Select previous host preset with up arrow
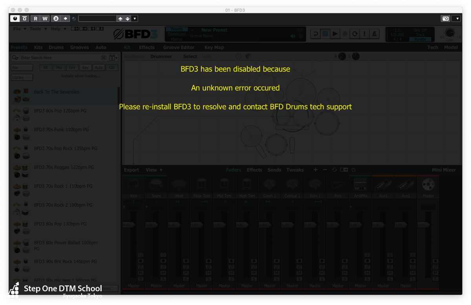Viewport: 471px width, 305px height. coord(120,18)
